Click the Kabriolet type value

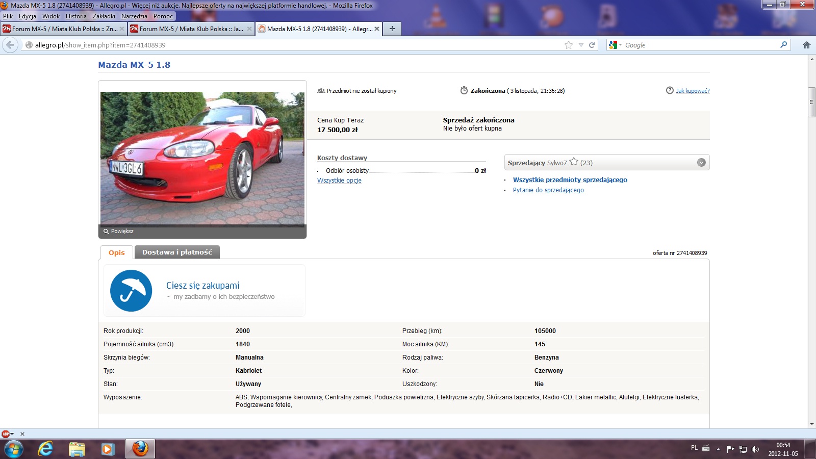[248, 371]
